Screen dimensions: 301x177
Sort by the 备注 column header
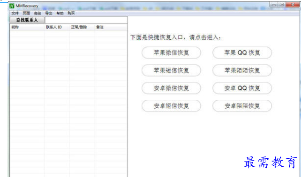(111, 27)
